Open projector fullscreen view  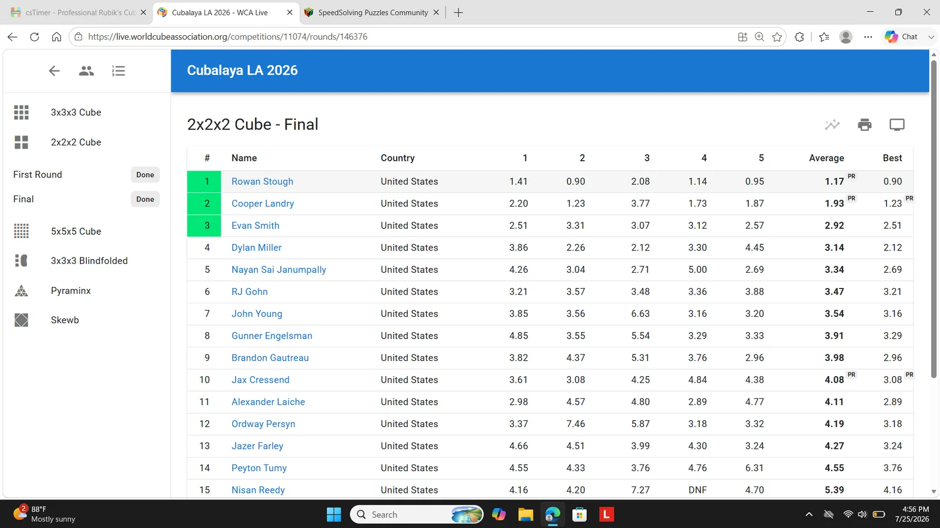point(897,124)
